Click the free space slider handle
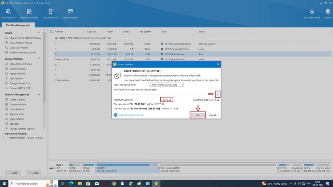Viewport: 333px width, 187px height. tap(218, 94)
